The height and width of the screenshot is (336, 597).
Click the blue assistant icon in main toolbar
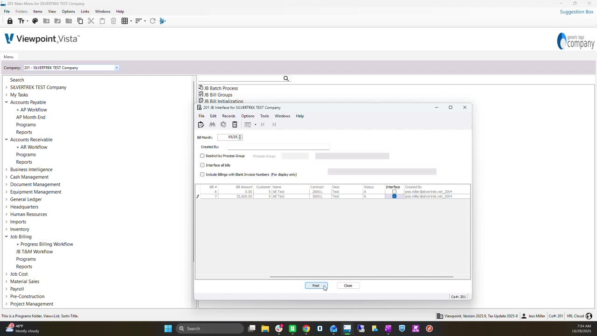[x=163, y=21]
